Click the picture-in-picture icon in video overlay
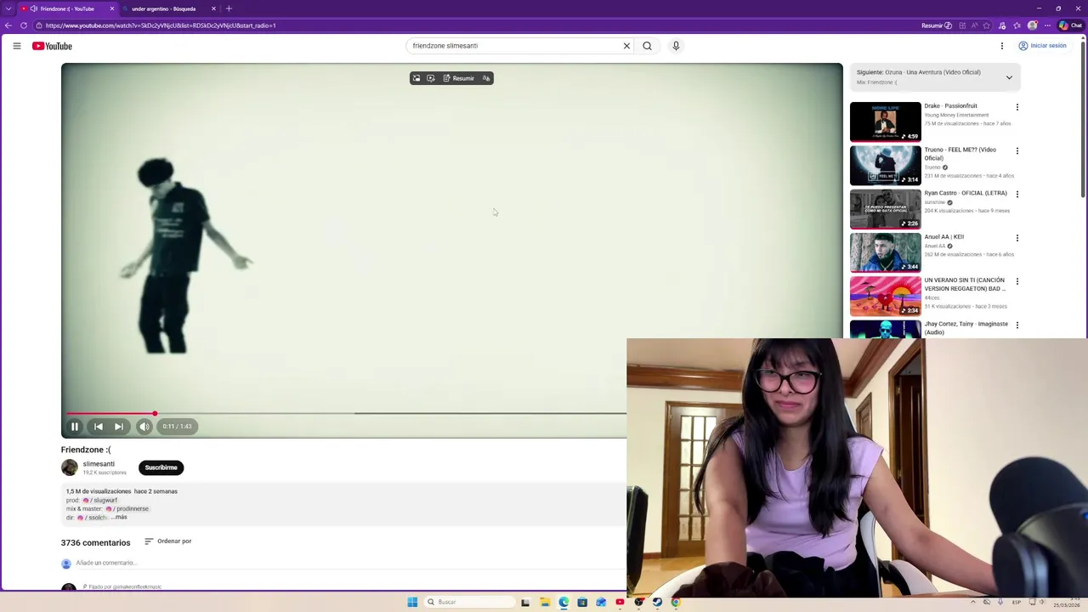 coord(416,78)
